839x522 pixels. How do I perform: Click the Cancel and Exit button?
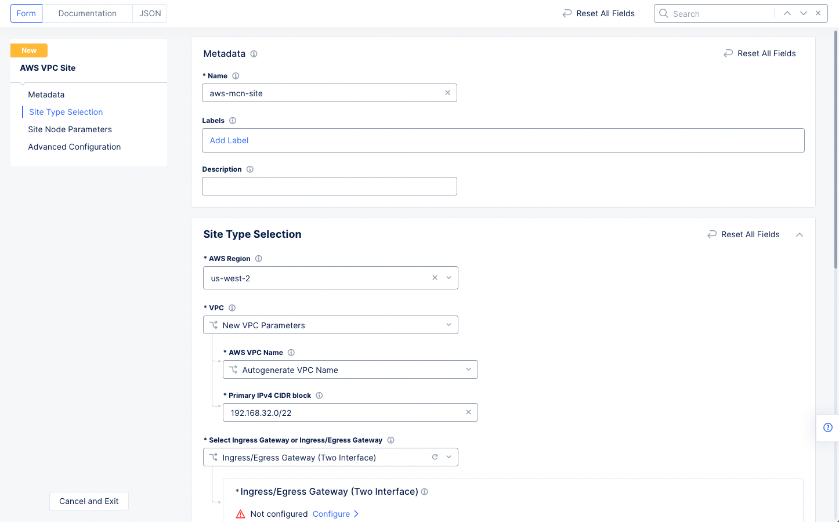pos(89,501)
